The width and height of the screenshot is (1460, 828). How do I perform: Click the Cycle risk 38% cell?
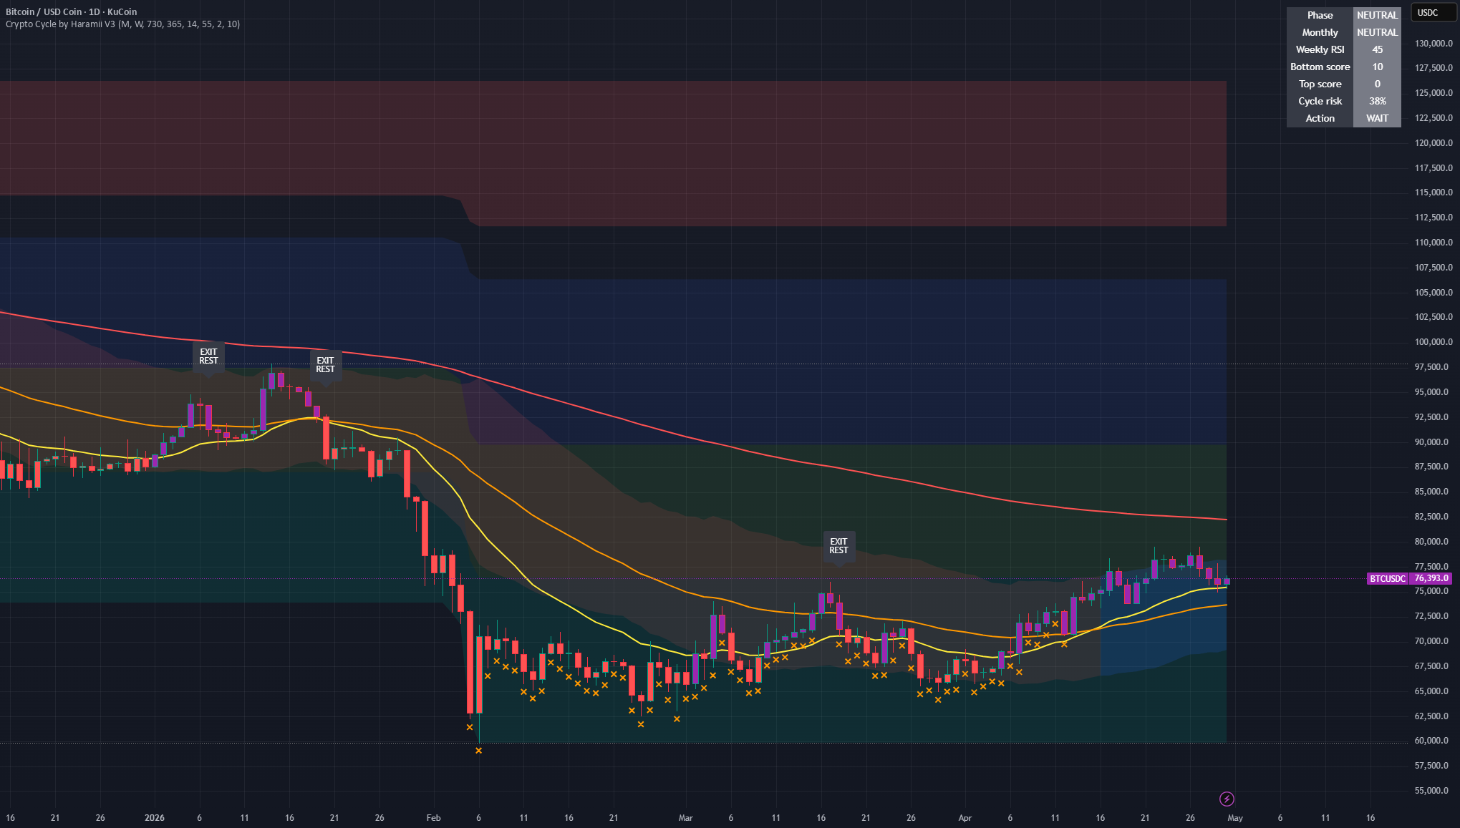coord(1377,101)
